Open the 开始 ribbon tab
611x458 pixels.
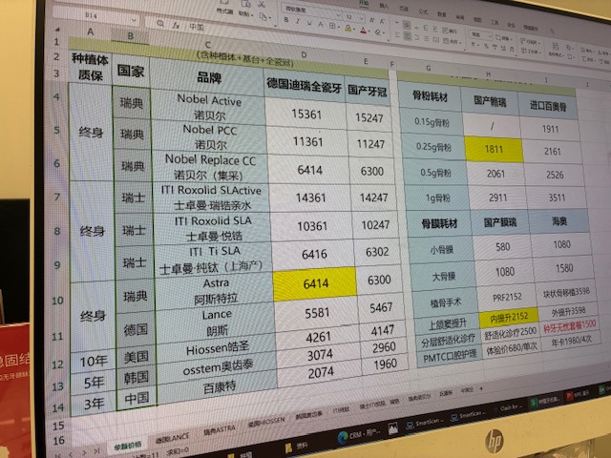coord(364,3)
